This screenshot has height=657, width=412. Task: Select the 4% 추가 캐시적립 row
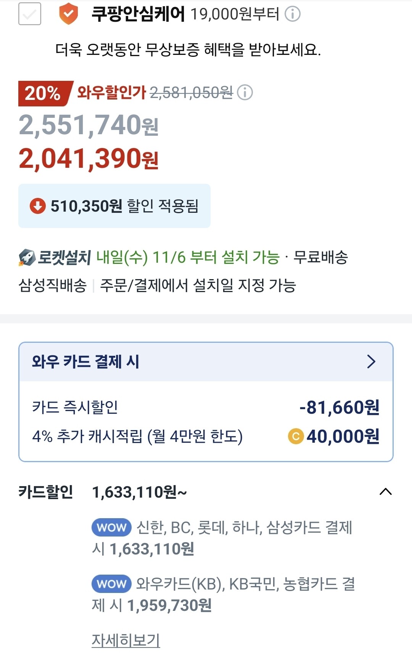click(x=205, y=436)
